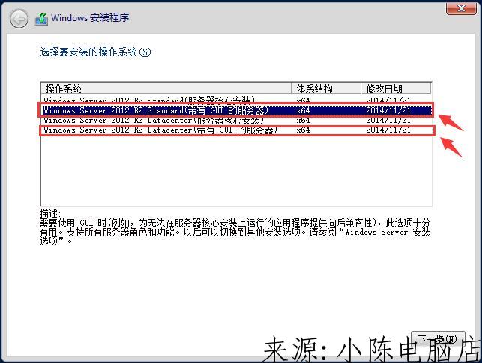482x363 pixels.
Task: Click the 下一步(N) button
Action: (438, 339)
